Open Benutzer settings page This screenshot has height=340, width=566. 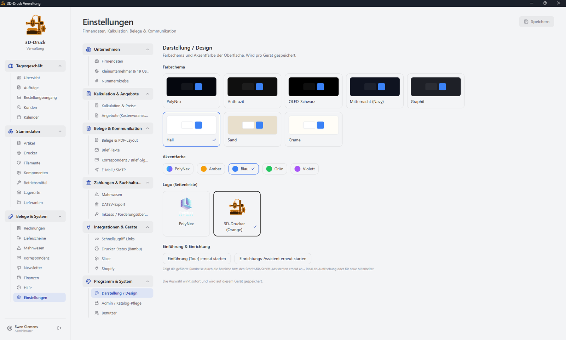(x=122, y=313)
